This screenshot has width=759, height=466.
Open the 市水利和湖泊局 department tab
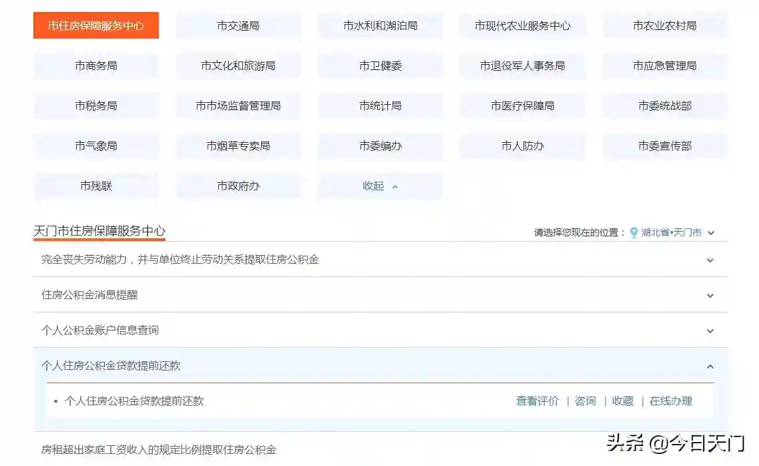[x=381, y=25]
